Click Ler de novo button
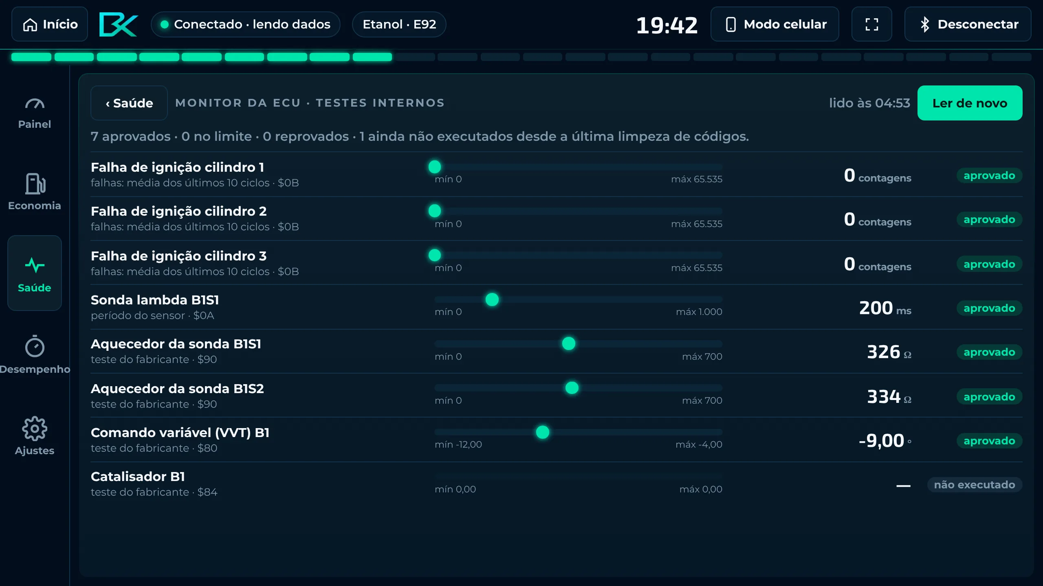 pos(970,103)
